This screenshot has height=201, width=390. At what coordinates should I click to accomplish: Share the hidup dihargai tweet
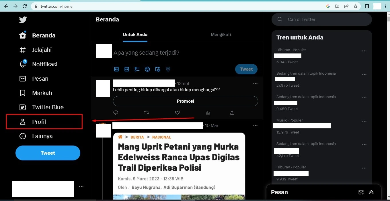tap(232, 113)
